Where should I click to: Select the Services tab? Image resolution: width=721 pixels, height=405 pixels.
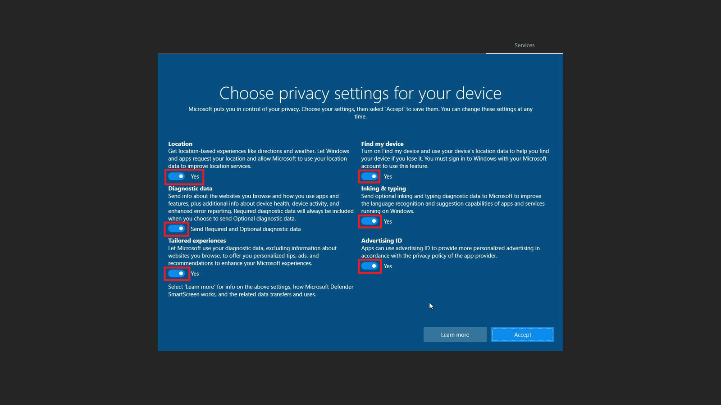click(x=525, y=45)
